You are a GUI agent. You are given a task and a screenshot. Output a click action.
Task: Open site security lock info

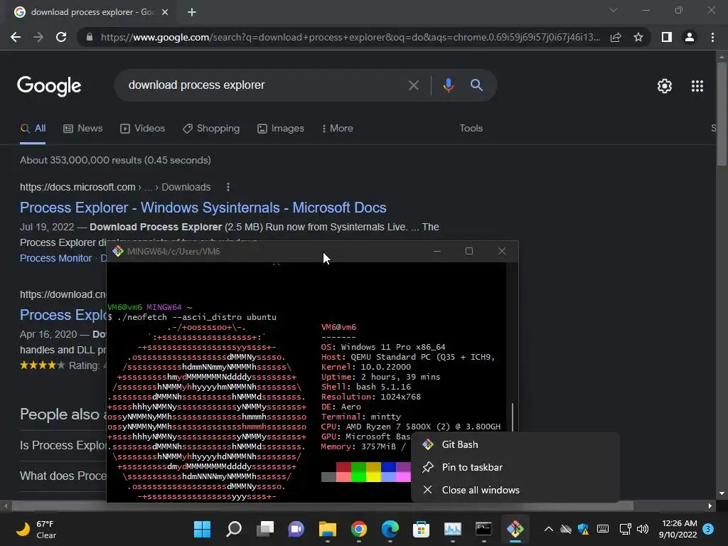point(90,37)
